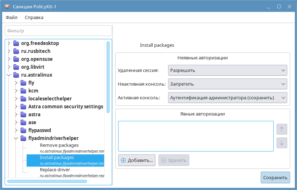Click the application icon in title bar

(x=6, y=7)
